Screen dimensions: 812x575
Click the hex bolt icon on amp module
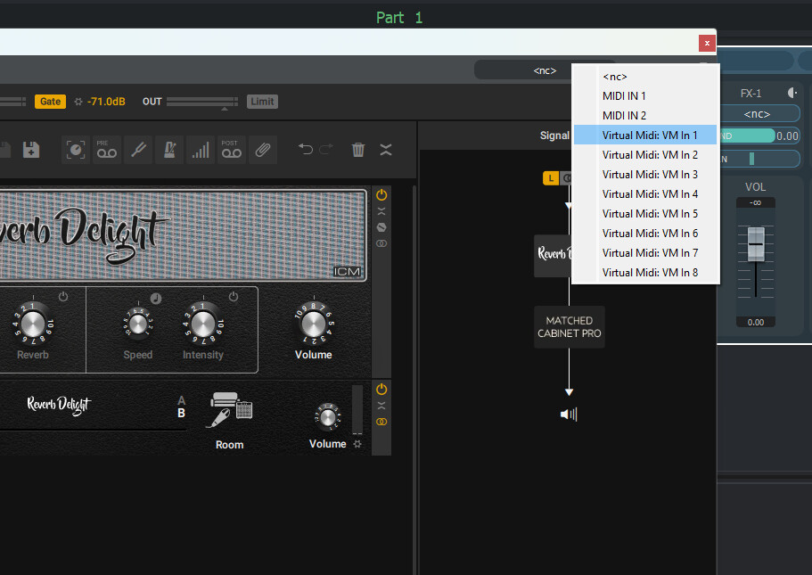381,227
